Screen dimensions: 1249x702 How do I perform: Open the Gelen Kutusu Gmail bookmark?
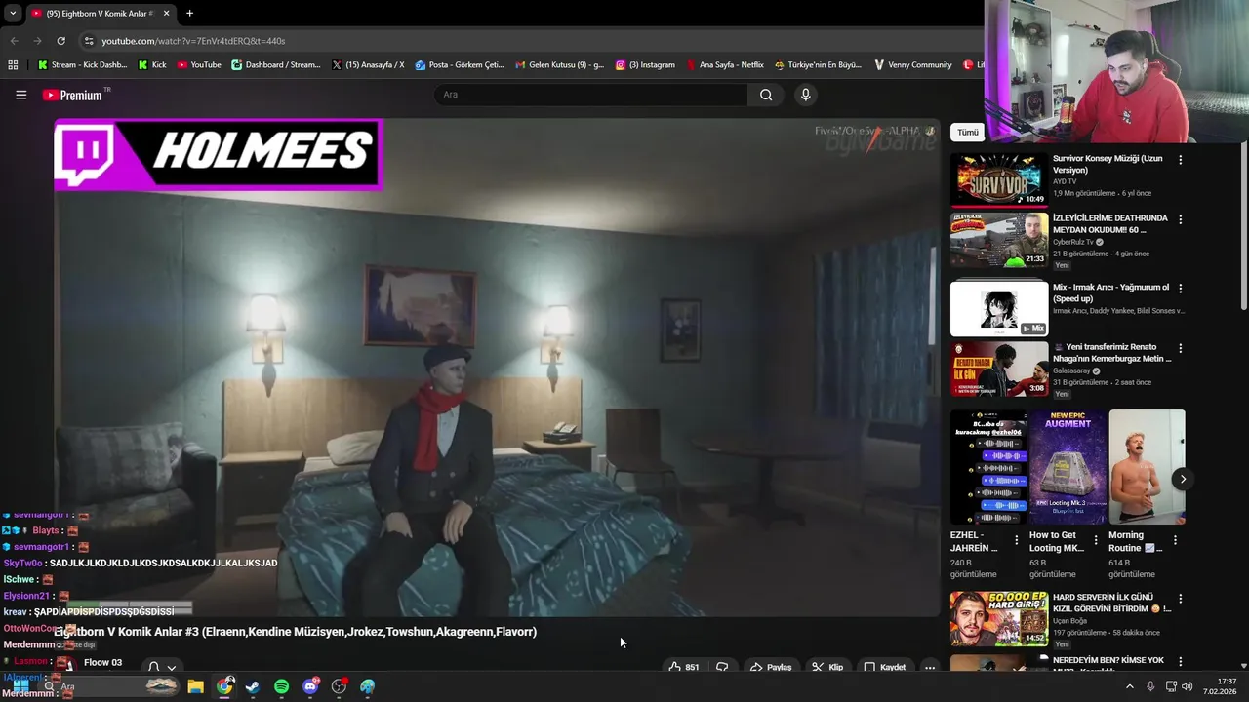(559, 65)
